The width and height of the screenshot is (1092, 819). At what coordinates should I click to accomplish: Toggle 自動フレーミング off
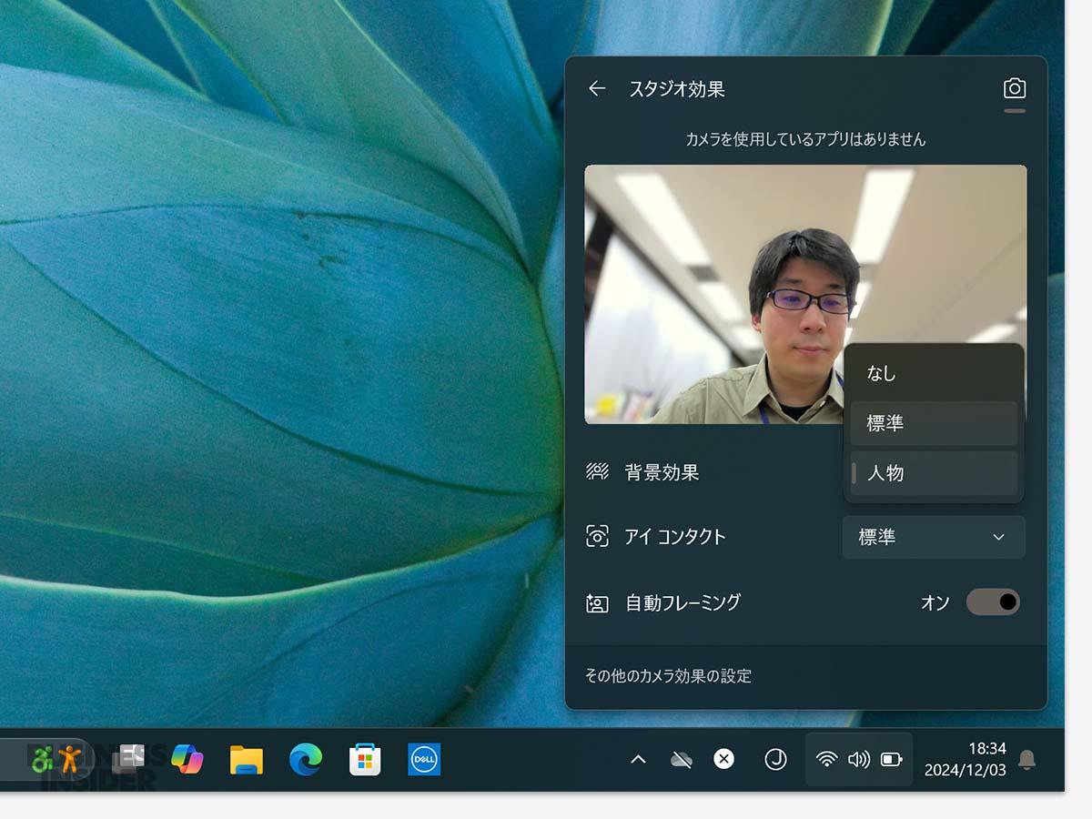pyautogui.click(x=992, y=602)
